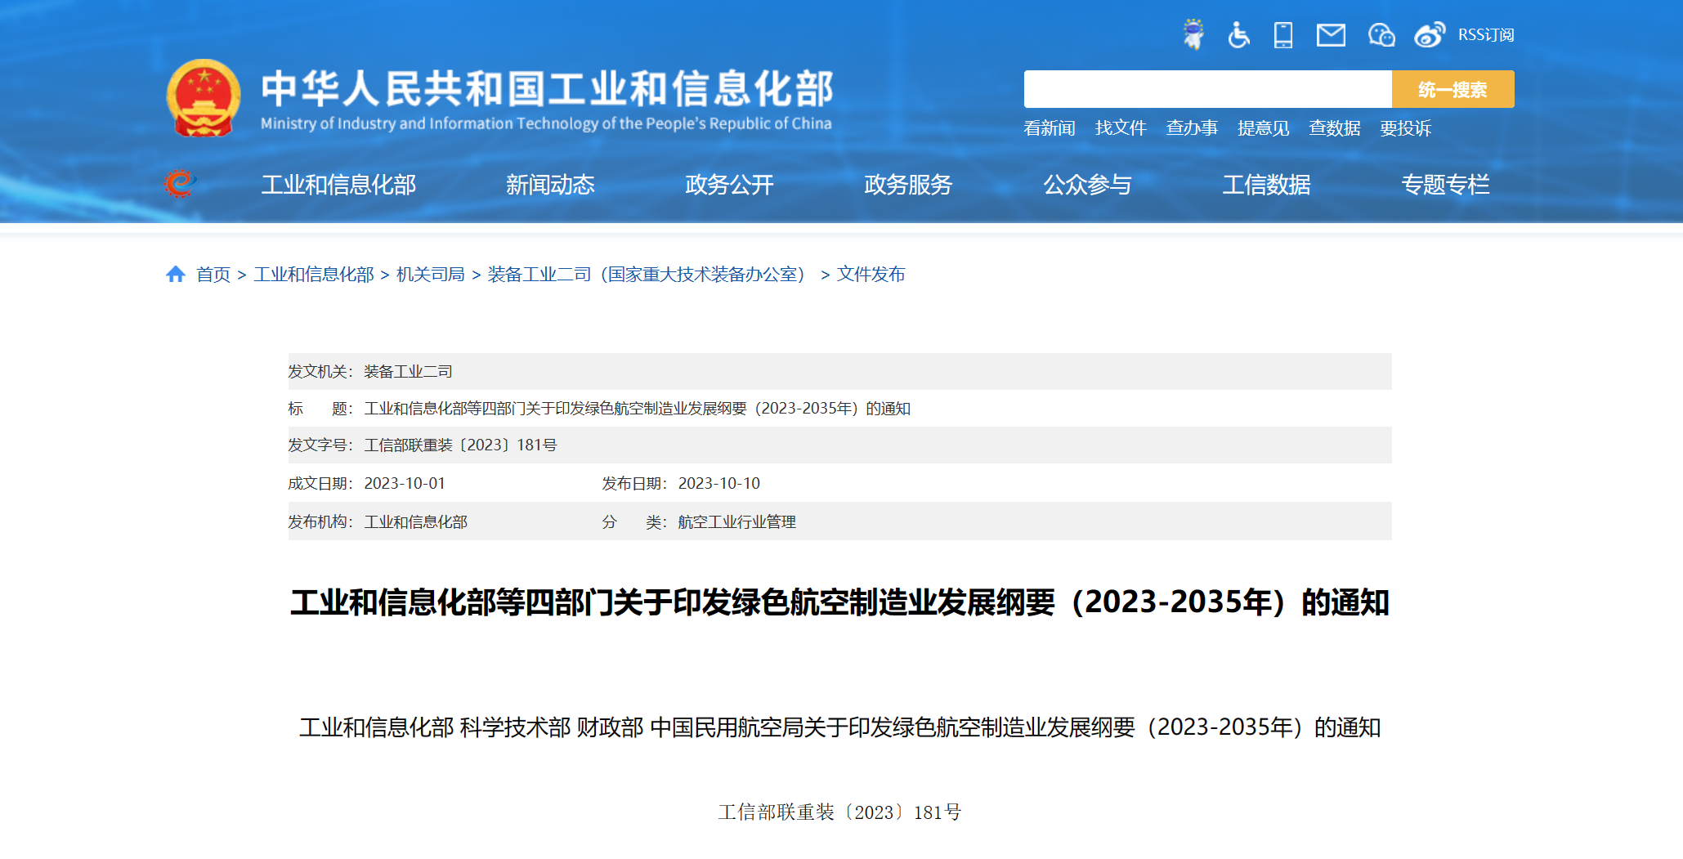Open the WeChat icon
1683x859 pixels.
tap(1381, 35)
